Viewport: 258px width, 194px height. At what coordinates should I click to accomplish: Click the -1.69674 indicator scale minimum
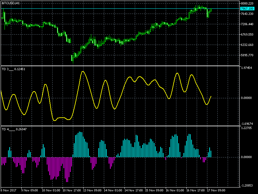pyautogui.click(x=247, y=124)
